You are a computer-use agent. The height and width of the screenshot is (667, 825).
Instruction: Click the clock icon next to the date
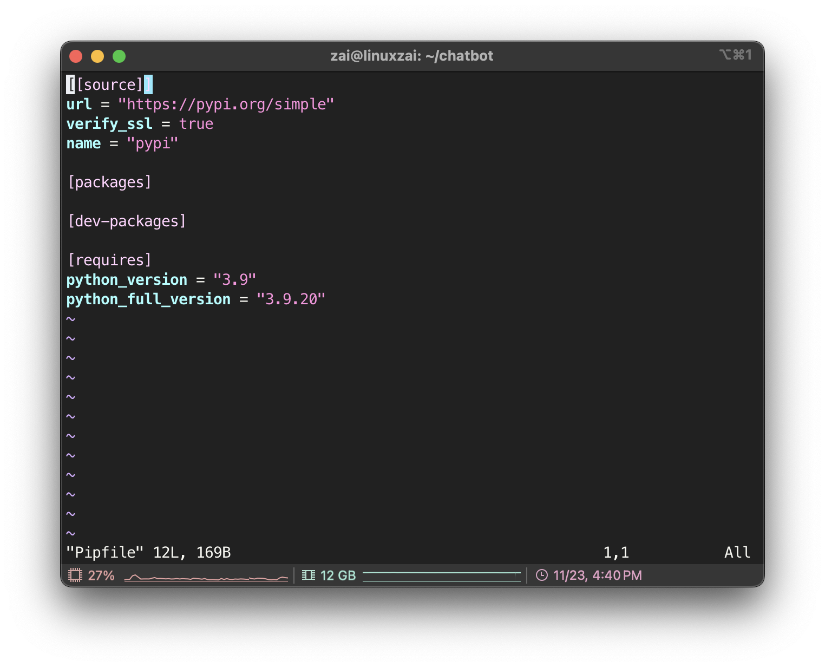541,575
